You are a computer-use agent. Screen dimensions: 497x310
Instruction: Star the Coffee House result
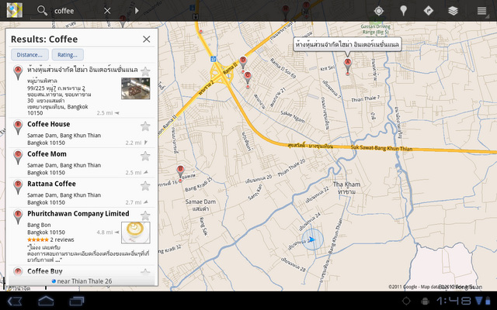click(x=145, y=126)
